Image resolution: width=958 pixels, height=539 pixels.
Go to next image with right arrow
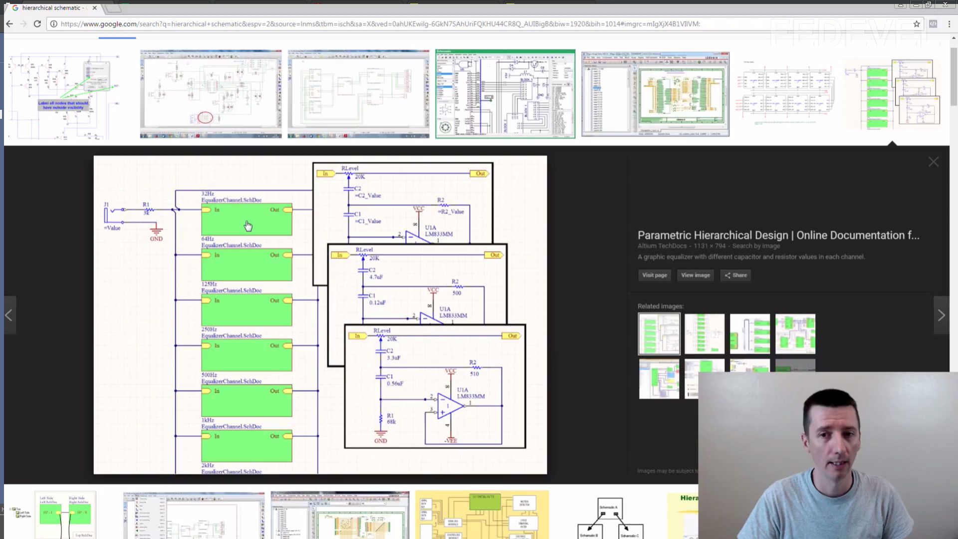coord(941,315)
